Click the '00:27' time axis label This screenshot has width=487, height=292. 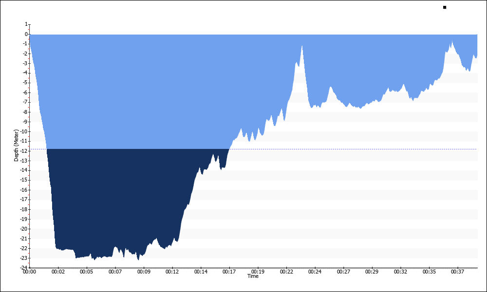point(343,272)
